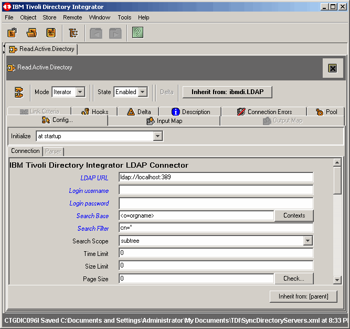Click the Save configuration disk icon
This screenshot has width=350, height=329.
pyautogui.click(x=51, y=33)
